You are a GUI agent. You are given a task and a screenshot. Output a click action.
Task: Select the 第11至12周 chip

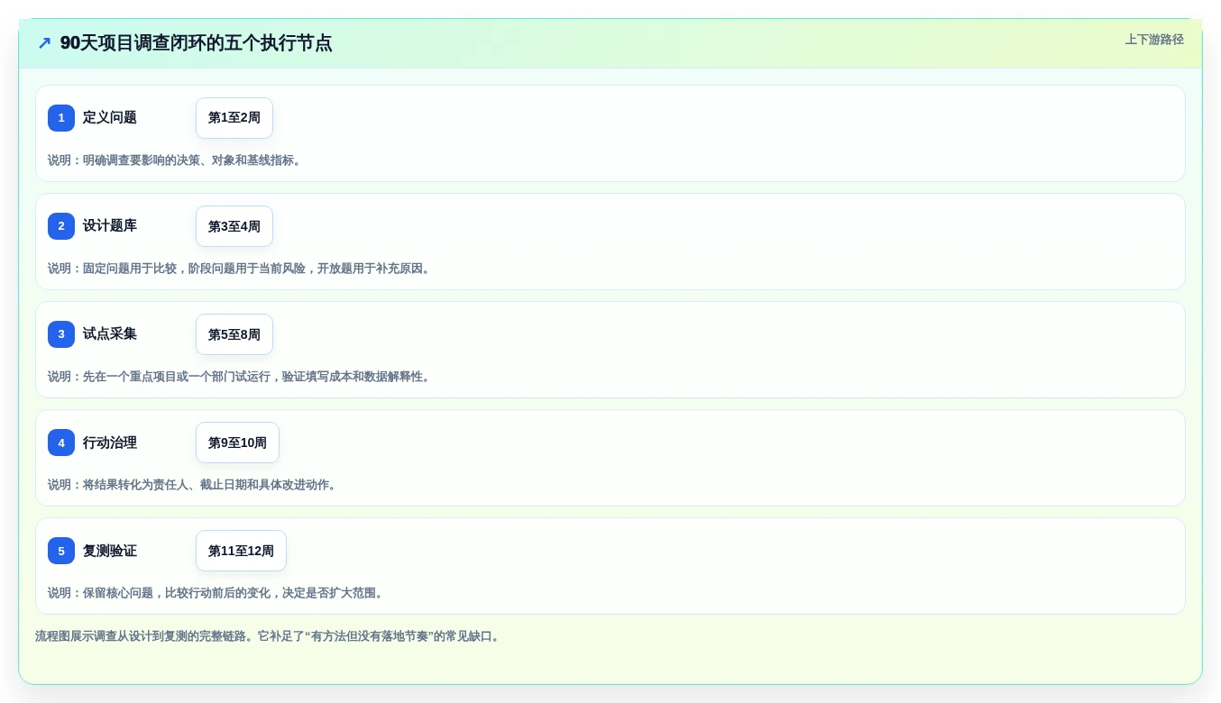[x=241, y=551]
